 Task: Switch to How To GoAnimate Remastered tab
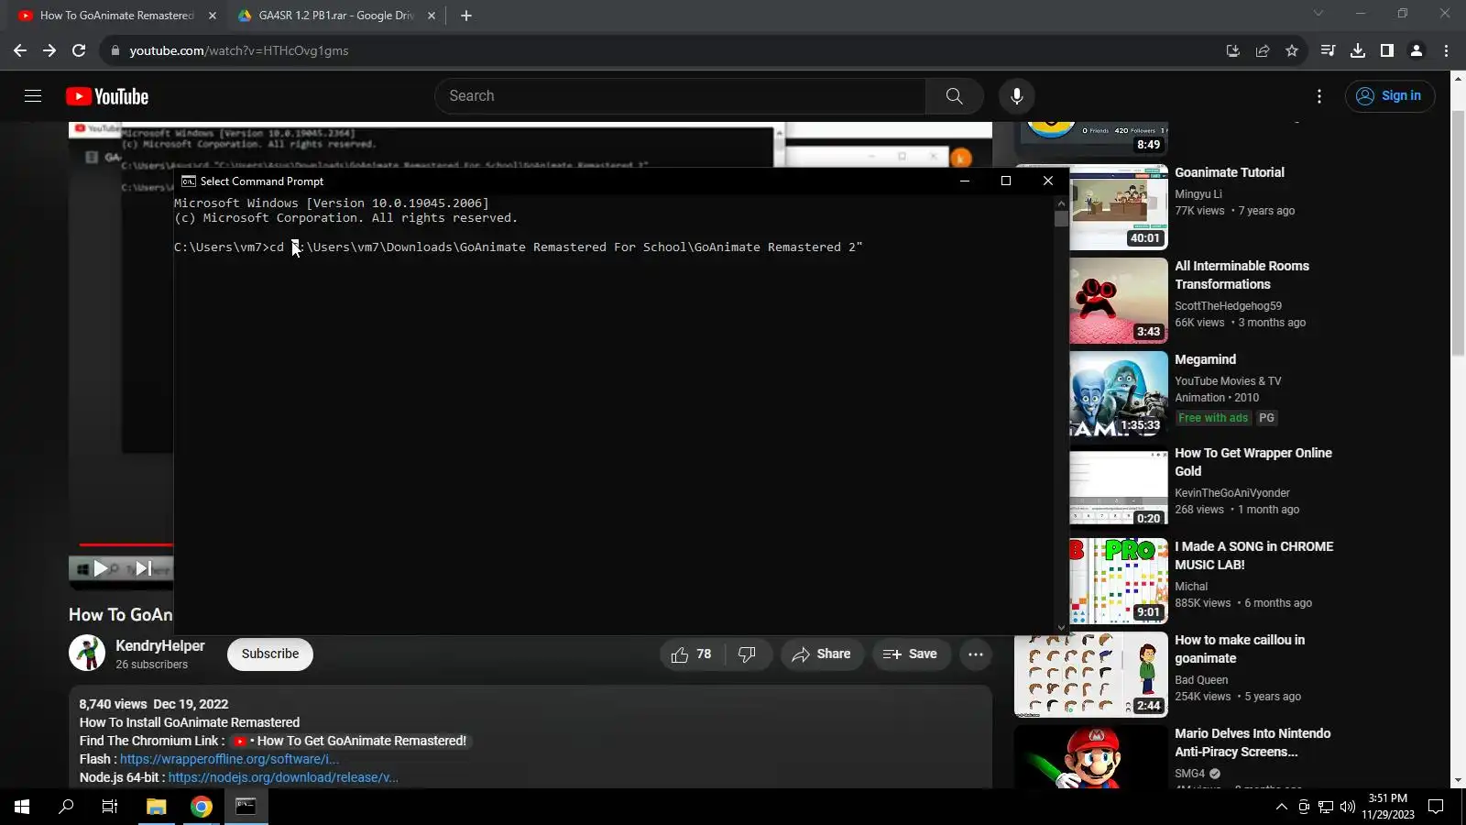click(x=117, y=16)
